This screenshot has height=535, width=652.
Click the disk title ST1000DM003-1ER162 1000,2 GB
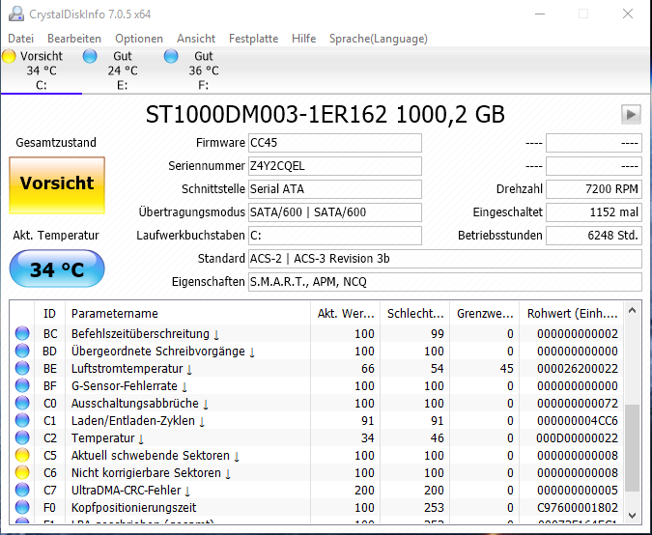pos(326,115)
